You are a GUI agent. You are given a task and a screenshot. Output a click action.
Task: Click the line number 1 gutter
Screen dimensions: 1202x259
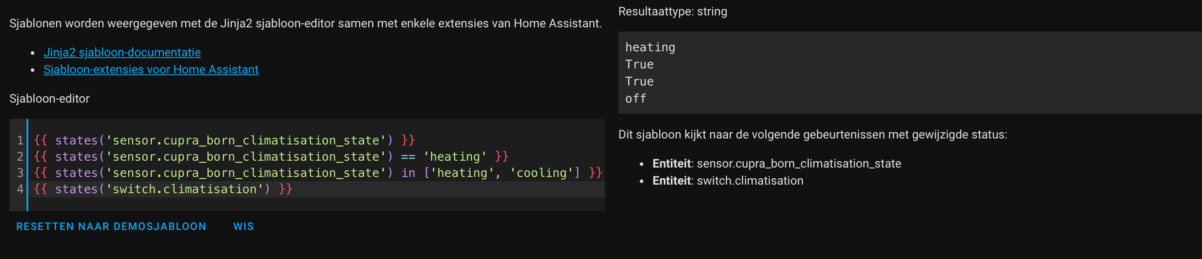[20, 140]
